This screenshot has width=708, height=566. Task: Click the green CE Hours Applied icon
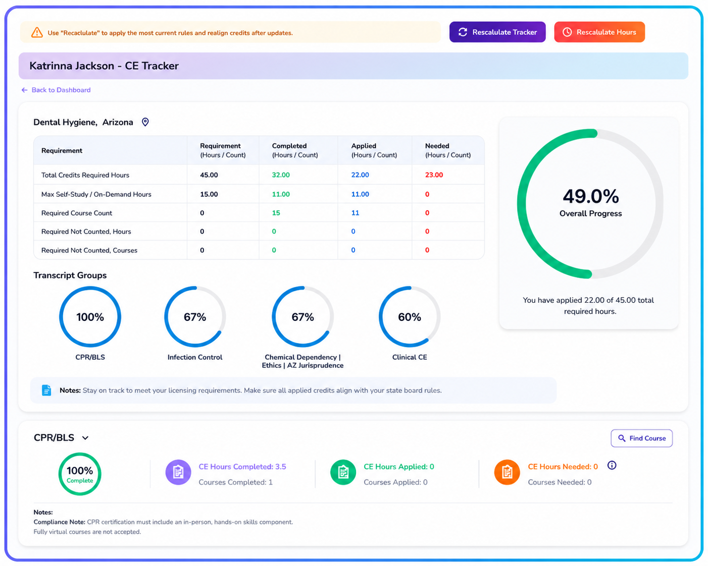pos(343,473)
